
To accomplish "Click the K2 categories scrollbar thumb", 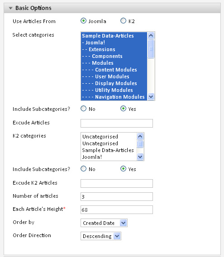I will tap(140, 144).
